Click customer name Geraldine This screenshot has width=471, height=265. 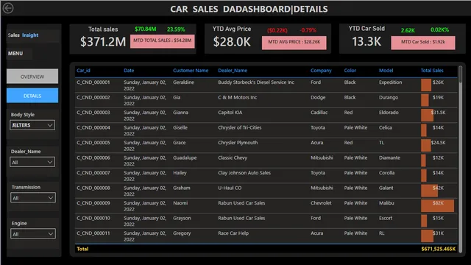pyautogui.click(x=183, y=82)
